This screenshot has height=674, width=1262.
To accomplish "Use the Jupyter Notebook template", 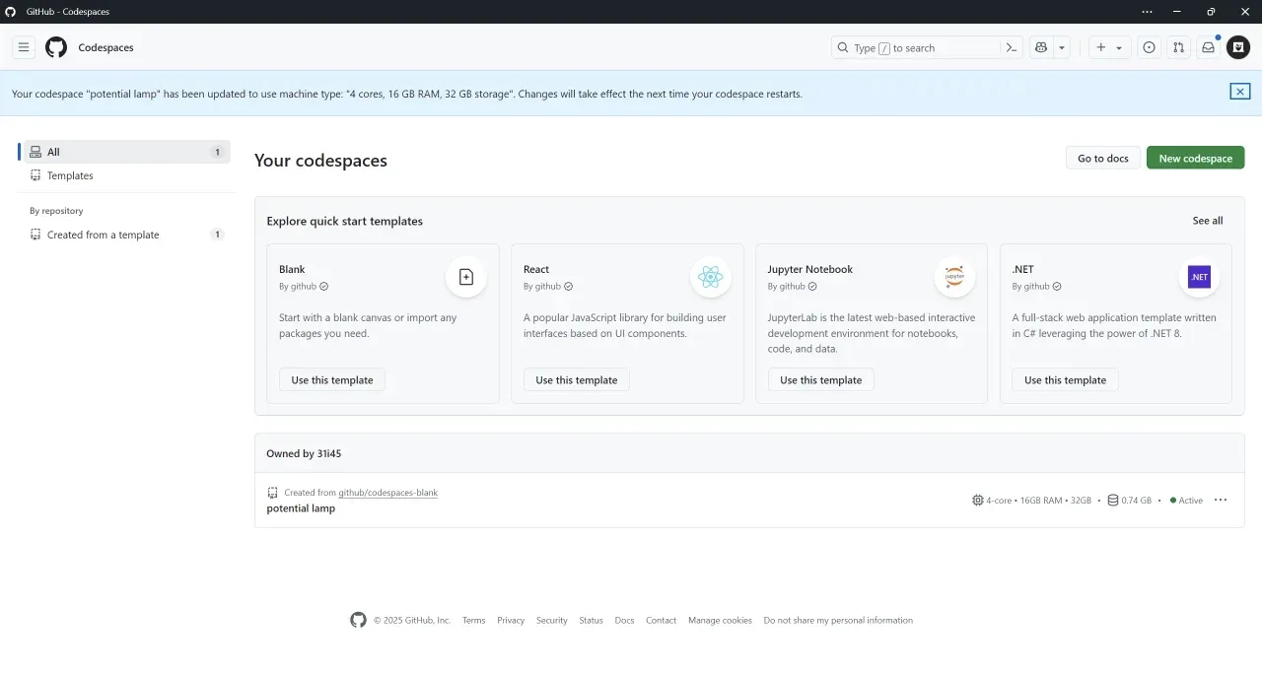I will 820,379.
